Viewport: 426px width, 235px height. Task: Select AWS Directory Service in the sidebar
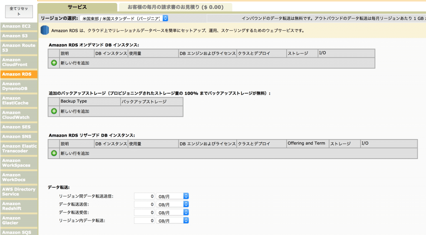click(x=19, y=192)
